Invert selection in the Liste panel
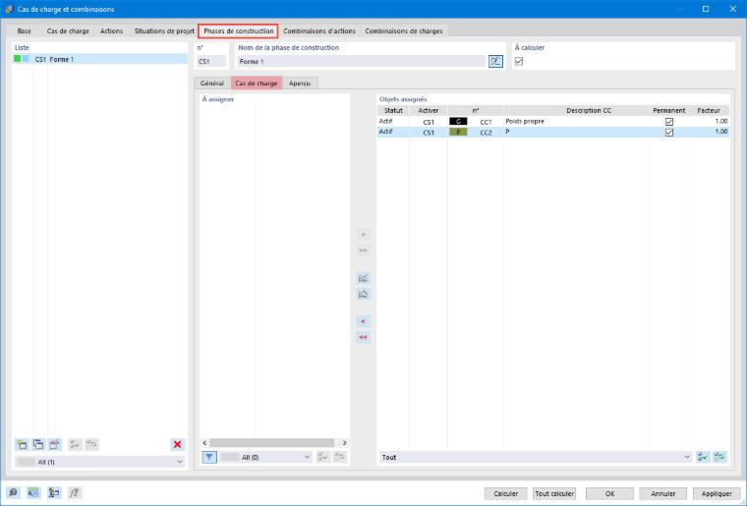This screenshot has width=747, height=506. point(91,444)
